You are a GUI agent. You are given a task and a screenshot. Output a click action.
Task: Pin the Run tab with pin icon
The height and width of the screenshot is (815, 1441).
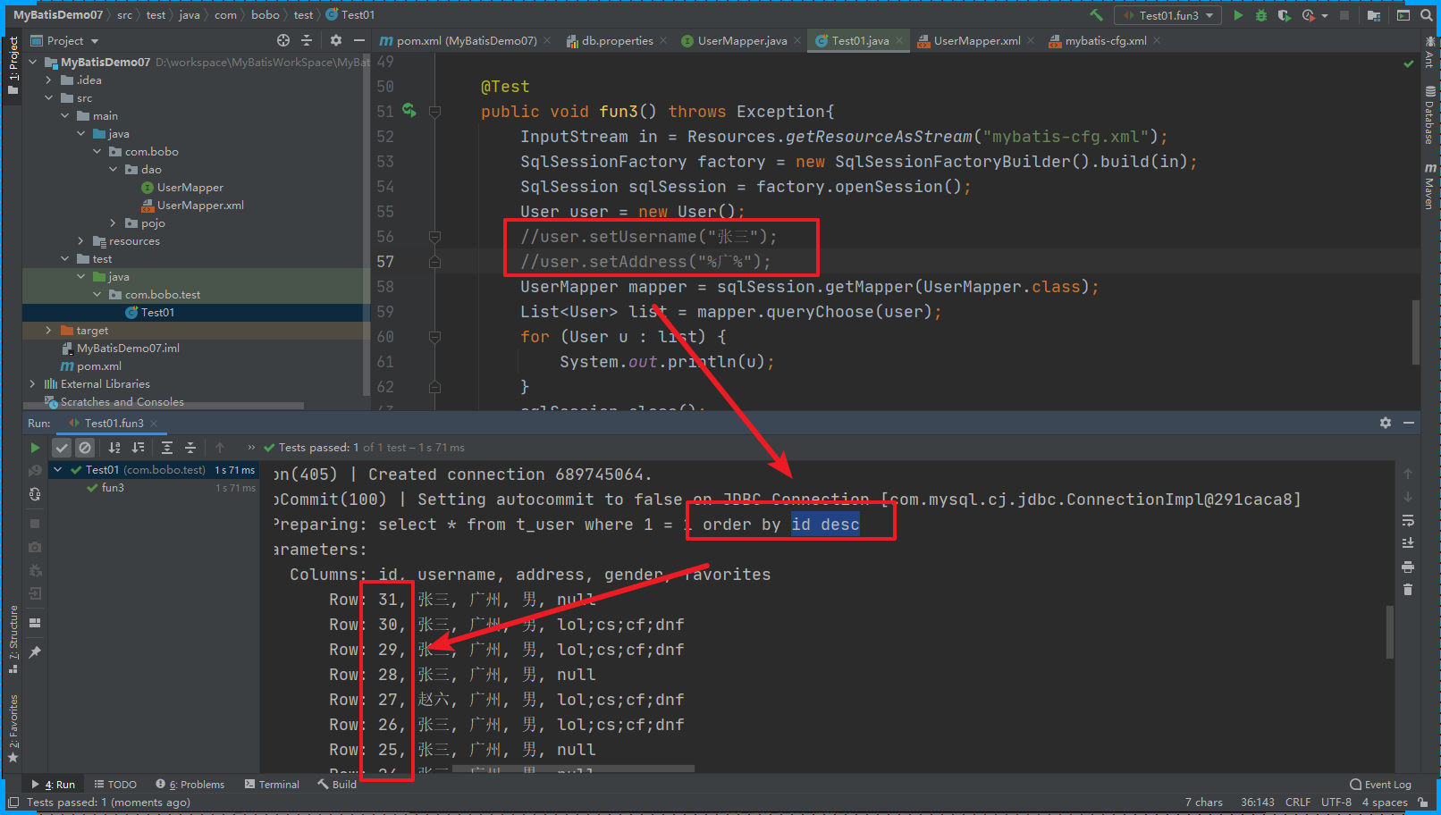click(x=35, y=652)
